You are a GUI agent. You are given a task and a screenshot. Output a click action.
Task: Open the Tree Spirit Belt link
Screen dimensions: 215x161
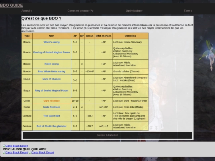[51, 116]
